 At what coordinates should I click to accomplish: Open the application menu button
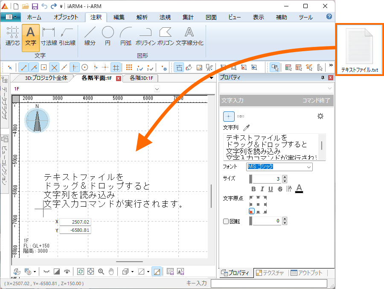(x=11, y=17)
